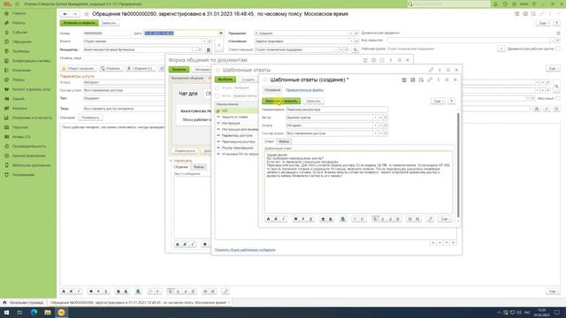Click the template name input field
The image size is (566, 318).
pos(337,110)
